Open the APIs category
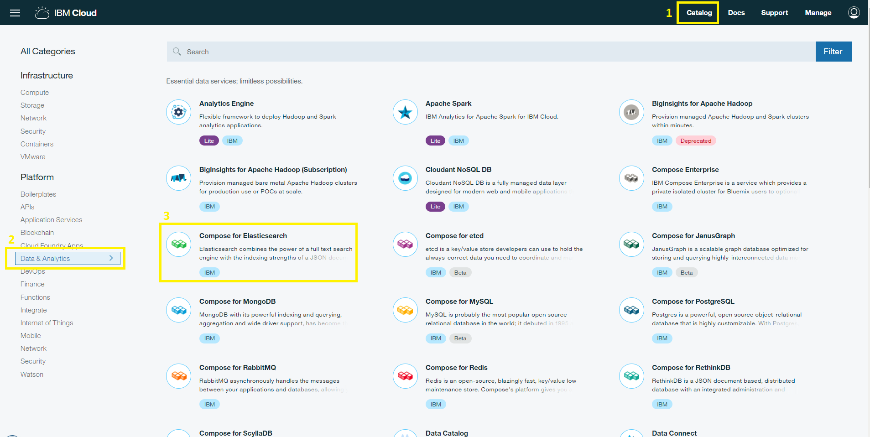870x437 pixels. (x=27, y=207)
